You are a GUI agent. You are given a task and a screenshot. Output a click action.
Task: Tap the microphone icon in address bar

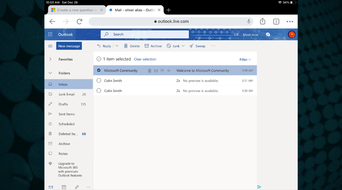tap(249, 21)
